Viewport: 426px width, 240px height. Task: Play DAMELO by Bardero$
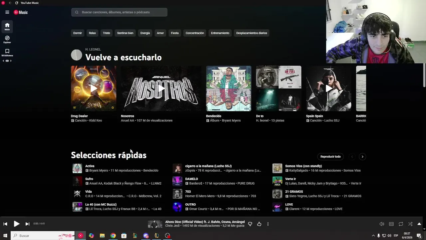point(177,181)
